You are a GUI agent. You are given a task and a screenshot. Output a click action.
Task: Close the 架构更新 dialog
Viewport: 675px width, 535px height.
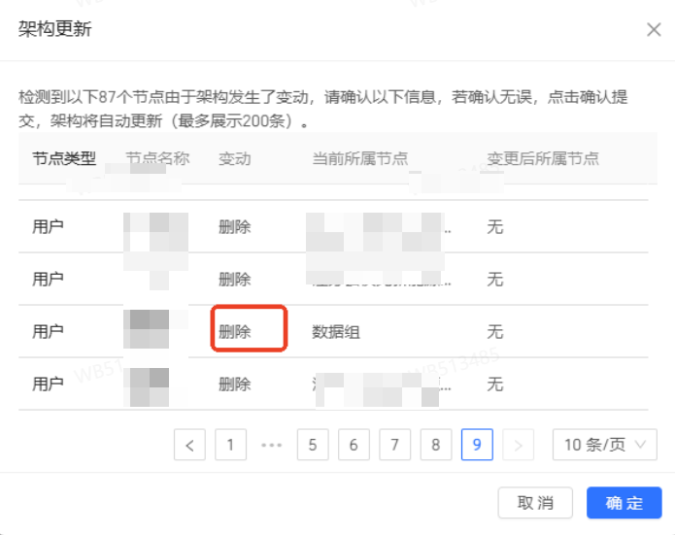point(654,29)
